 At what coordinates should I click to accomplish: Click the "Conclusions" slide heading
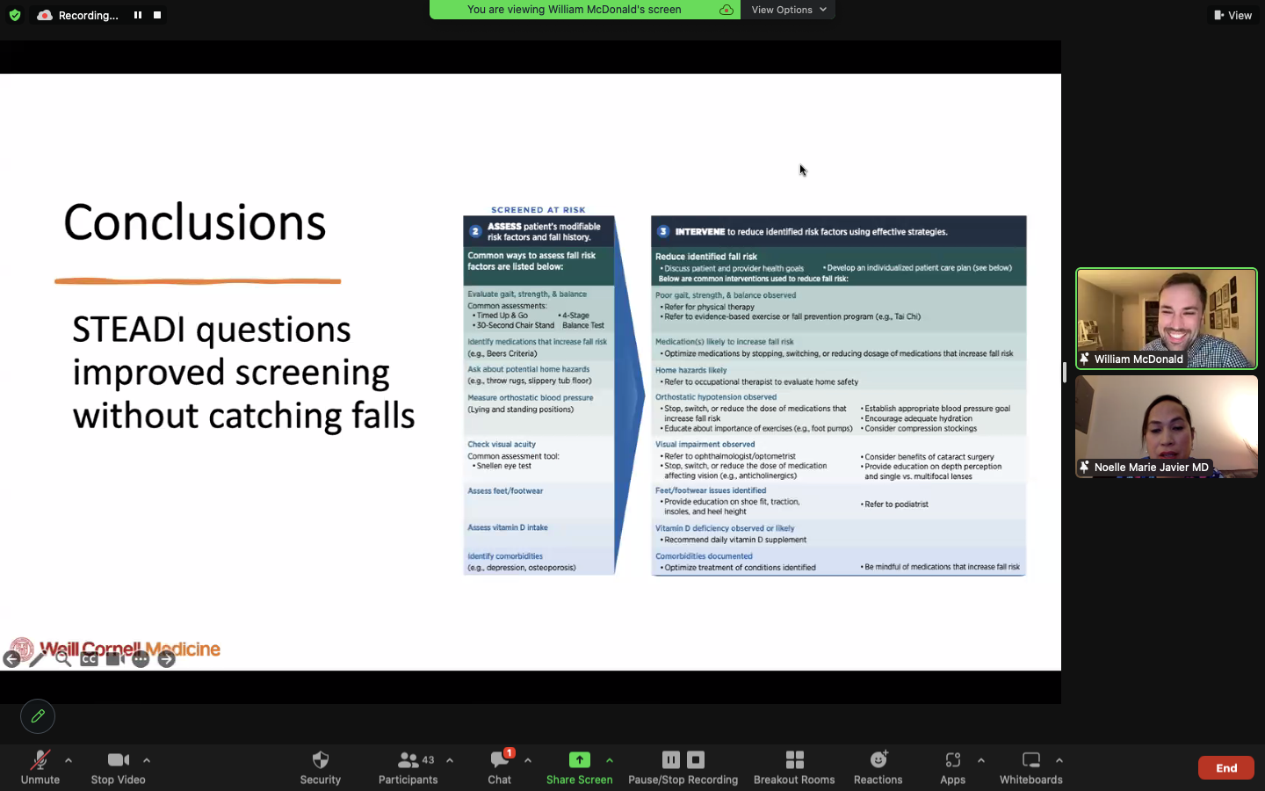(195, 222)
